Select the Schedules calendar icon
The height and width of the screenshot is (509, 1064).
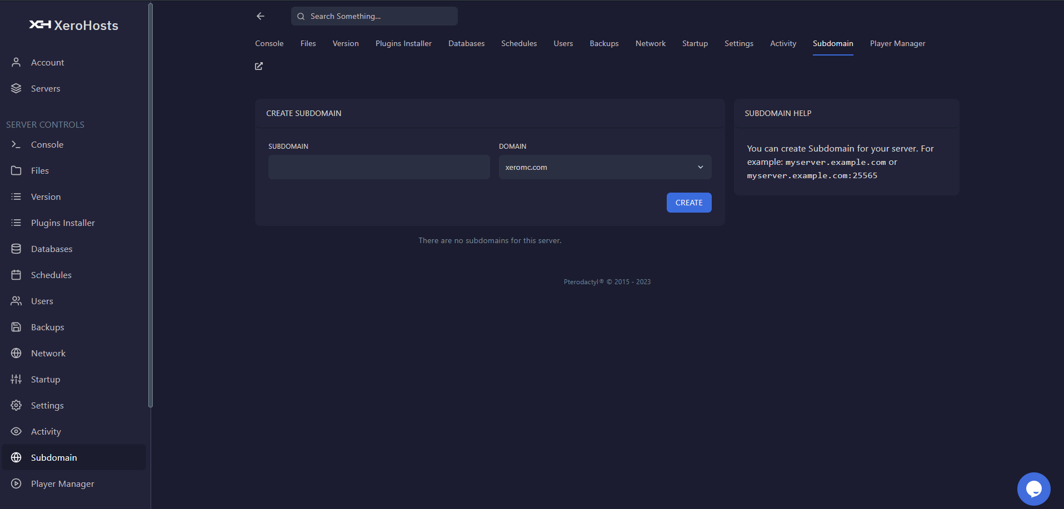(x=16, y=275)
